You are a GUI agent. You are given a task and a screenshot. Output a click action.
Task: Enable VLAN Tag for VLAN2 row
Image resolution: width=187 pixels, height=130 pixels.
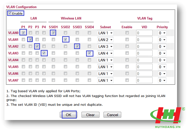pyautogui.click(x=127, y=46)
